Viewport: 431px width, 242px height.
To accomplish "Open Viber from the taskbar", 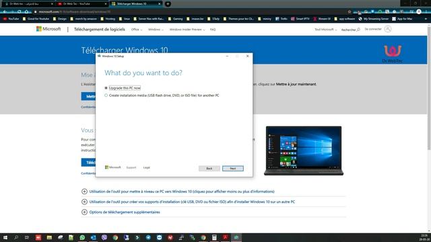I will click(104, 237).
